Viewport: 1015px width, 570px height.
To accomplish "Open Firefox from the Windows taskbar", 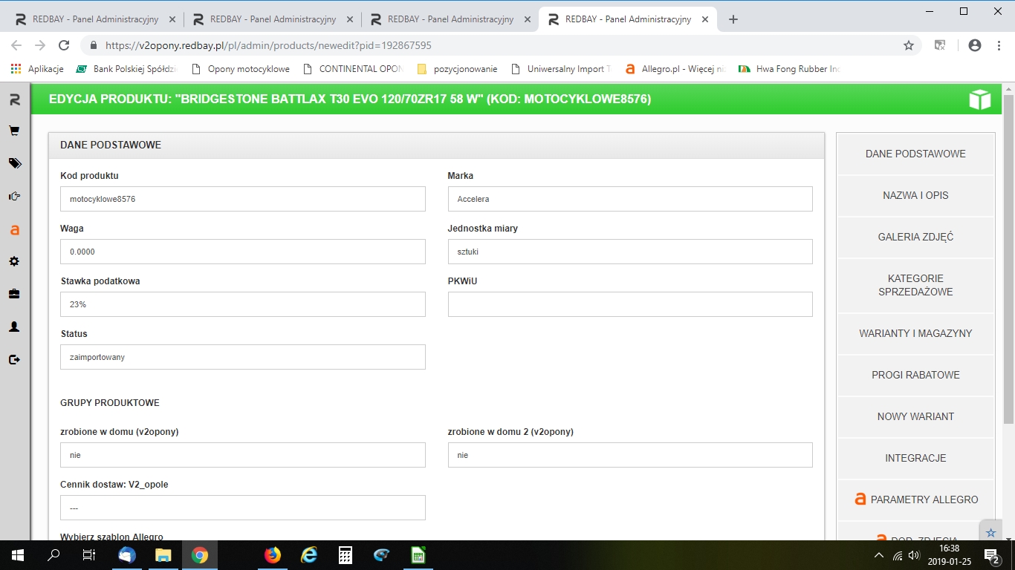I will click(273, 555).
